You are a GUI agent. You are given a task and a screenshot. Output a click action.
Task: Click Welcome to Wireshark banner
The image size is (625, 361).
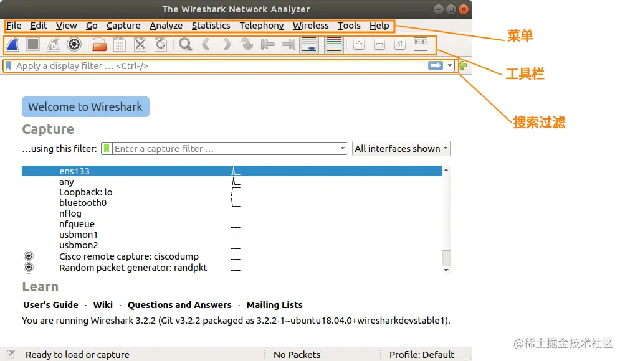pos(86,106)
